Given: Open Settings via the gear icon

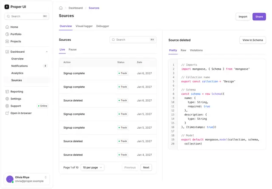Looking at the screenshot, I should pos(7,99).
